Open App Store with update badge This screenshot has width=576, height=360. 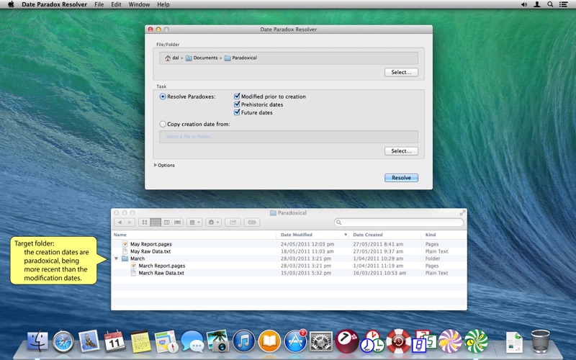[x=295, y=341]
